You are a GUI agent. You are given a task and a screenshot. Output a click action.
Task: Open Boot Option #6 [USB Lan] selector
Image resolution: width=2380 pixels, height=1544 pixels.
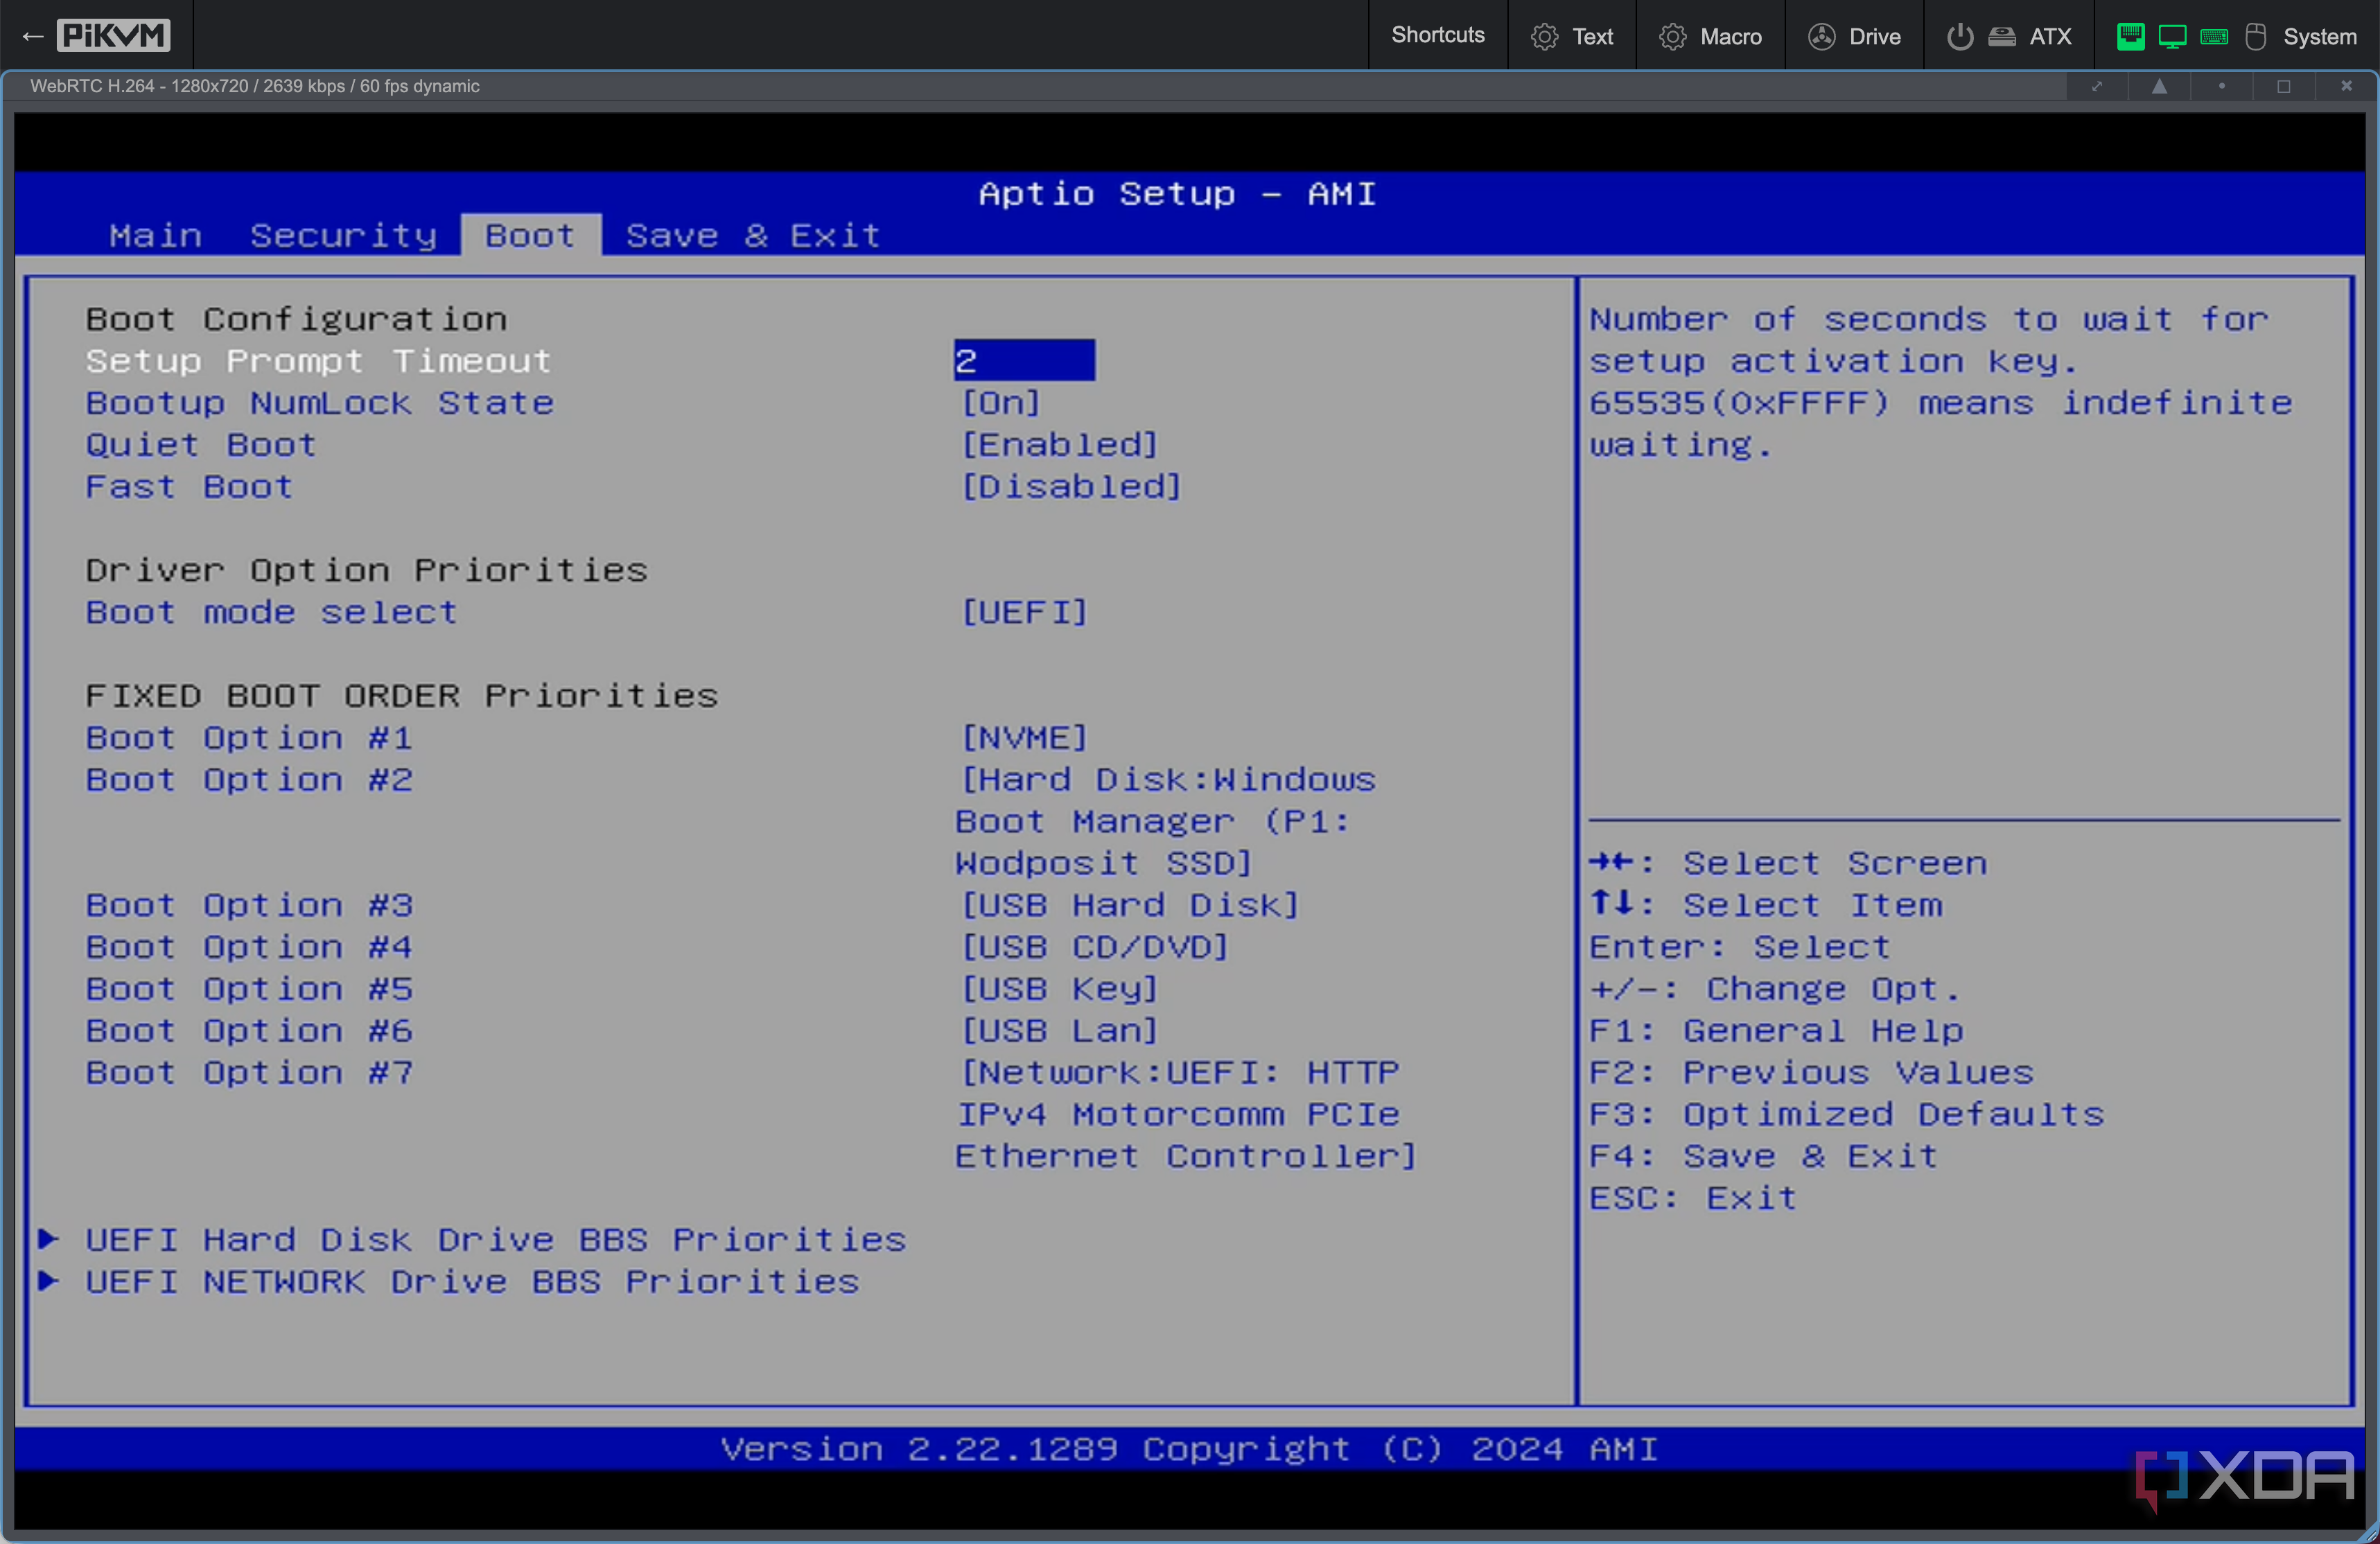[1059, 1030]
